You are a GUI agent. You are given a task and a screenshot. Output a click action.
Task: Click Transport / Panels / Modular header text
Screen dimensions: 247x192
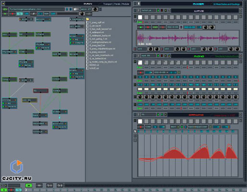[116, 4]
